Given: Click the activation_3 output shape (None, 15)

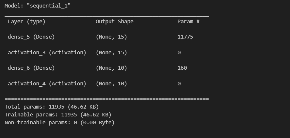Looking at the screenshot, I should coord(111,53).
